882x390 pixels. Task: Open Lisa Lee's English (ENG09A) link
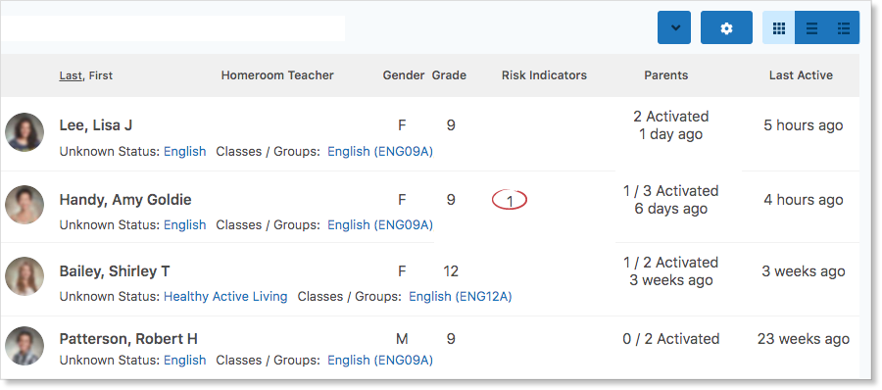click(x=380, y=151)
